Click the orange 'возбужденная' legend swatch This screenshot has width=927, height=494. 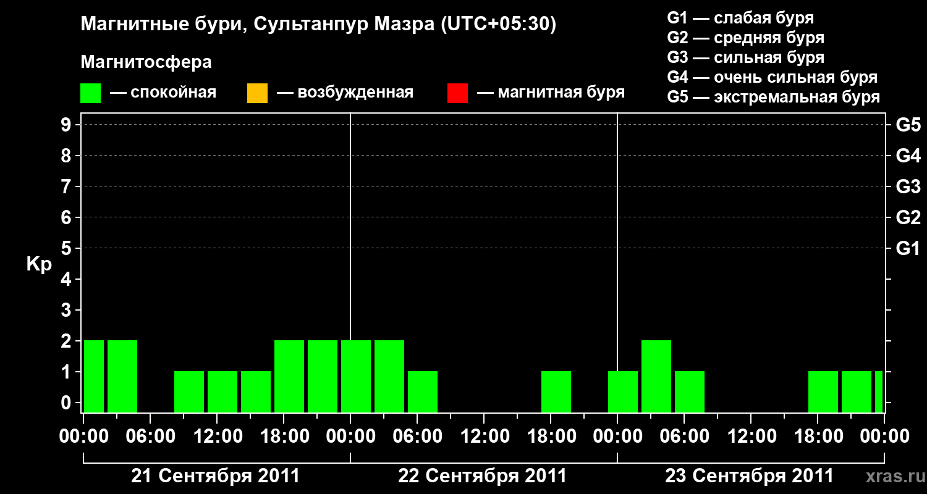(257, 93)
